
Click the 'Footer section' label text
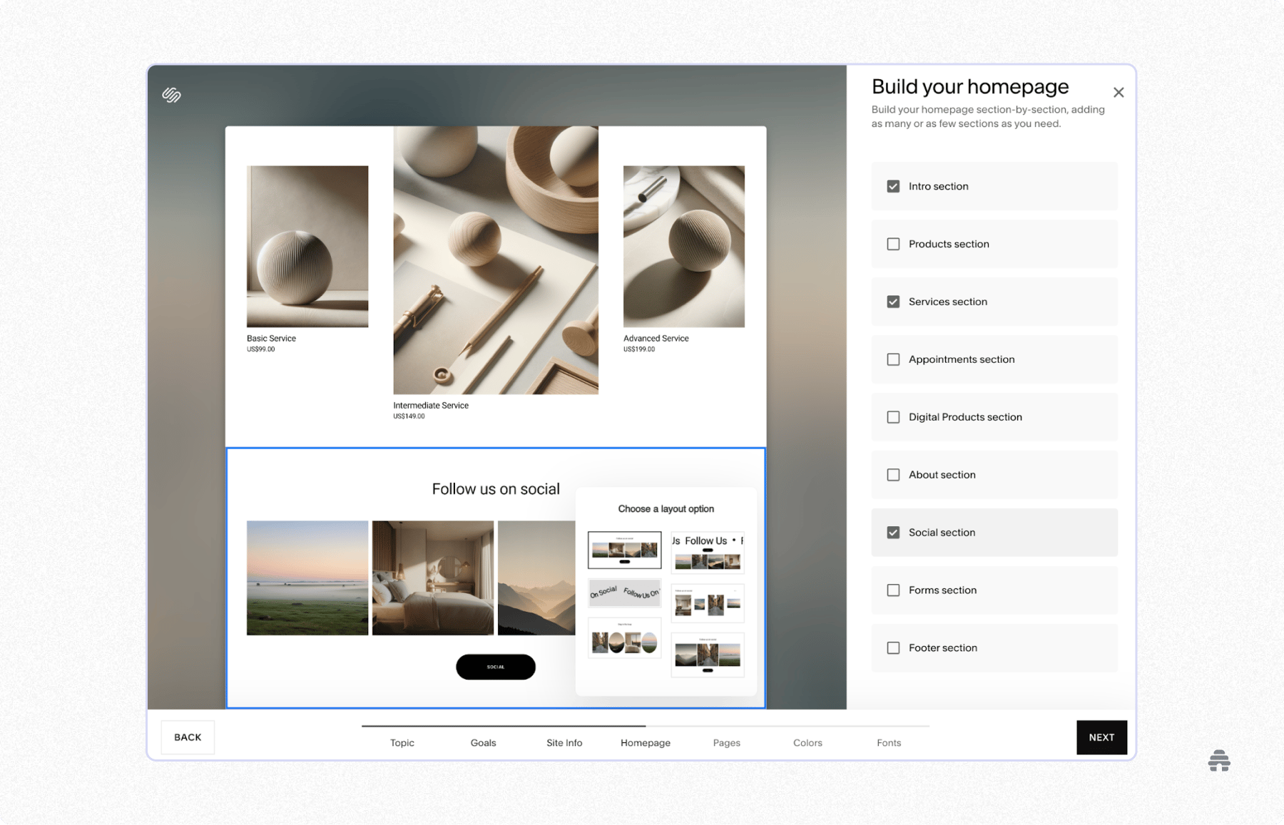click(943, 648)
